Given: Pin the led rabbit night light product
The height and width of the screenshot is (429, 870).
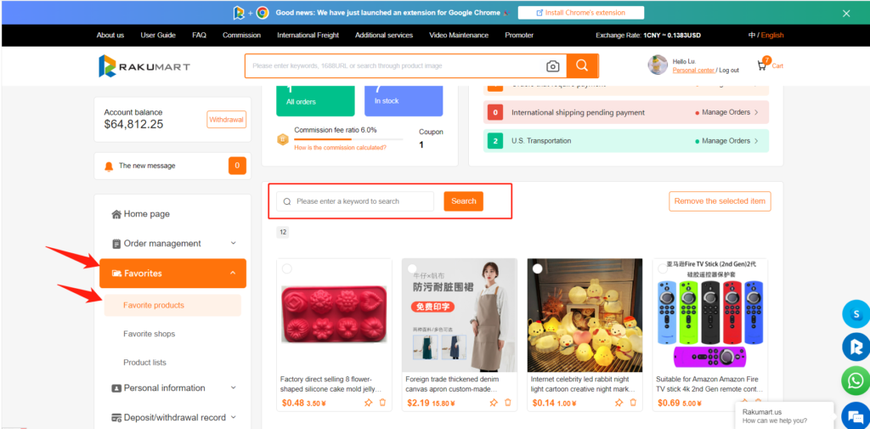Looking at the screenshot, I should pos(619,403).
